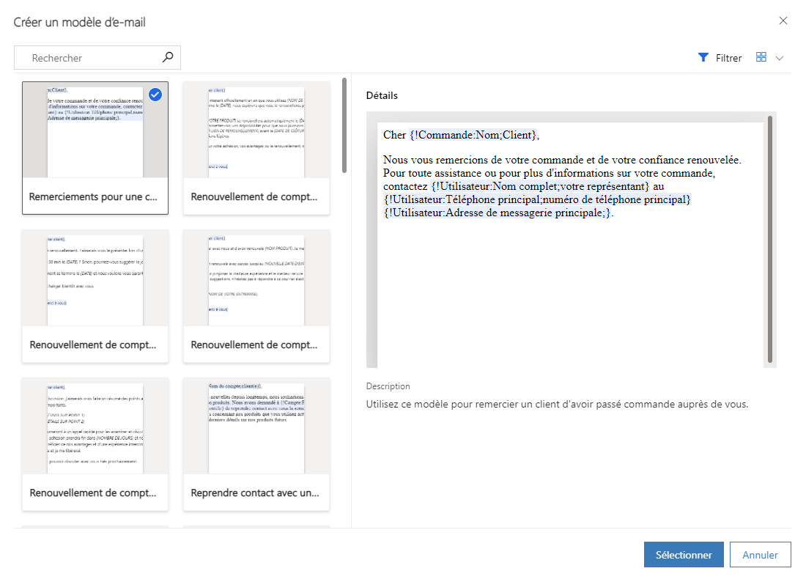
Task: Click the Détails heading
Action: click(x=382, y=95)
